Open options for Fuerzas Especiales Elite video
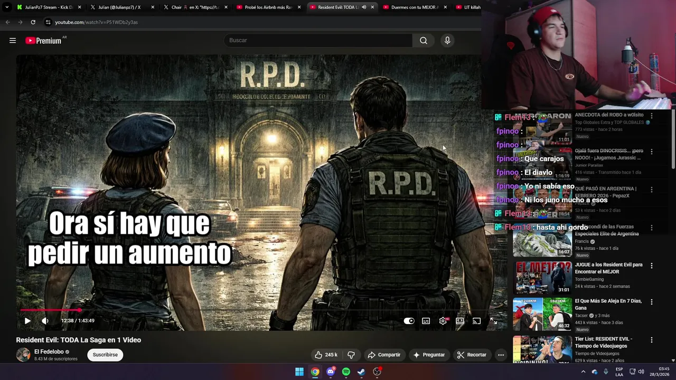Image resolution: width=676 pixels, height=380 pixels. (652, 227)
